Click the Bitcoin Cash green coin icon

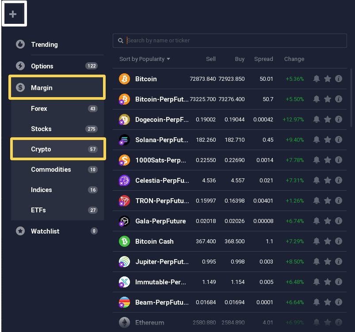(x=124, y=241)
